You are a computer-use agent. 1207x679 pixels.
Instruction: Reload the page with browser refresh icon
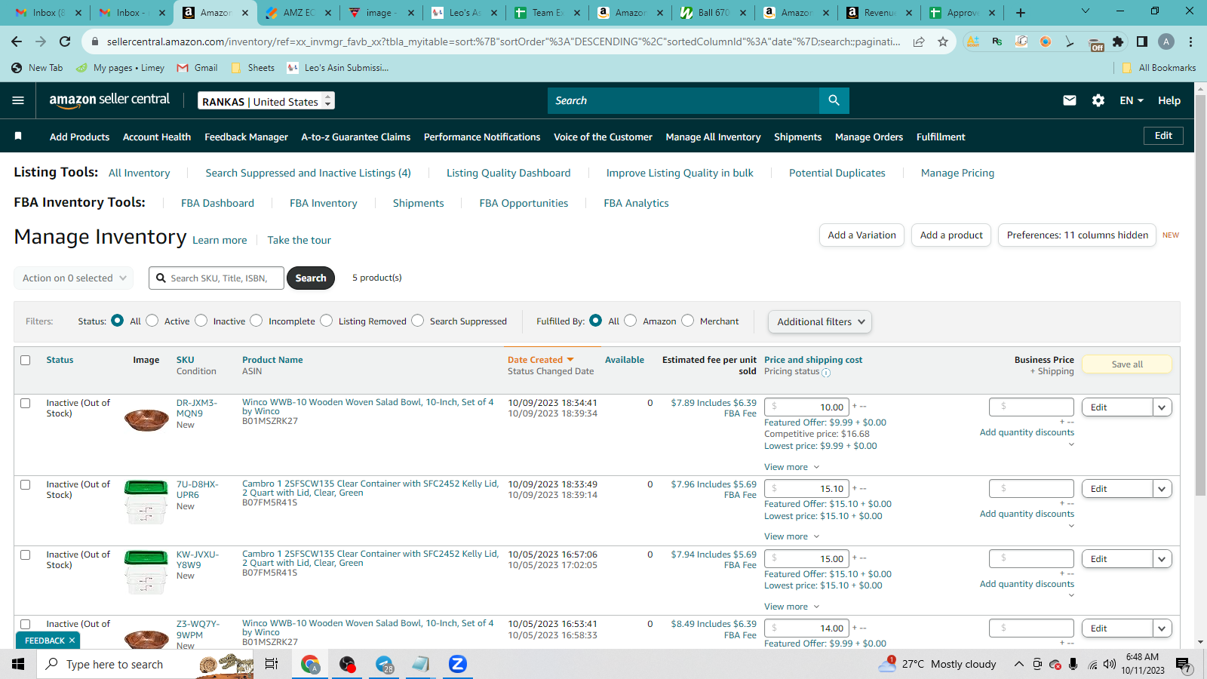click(x=65, y=41)
